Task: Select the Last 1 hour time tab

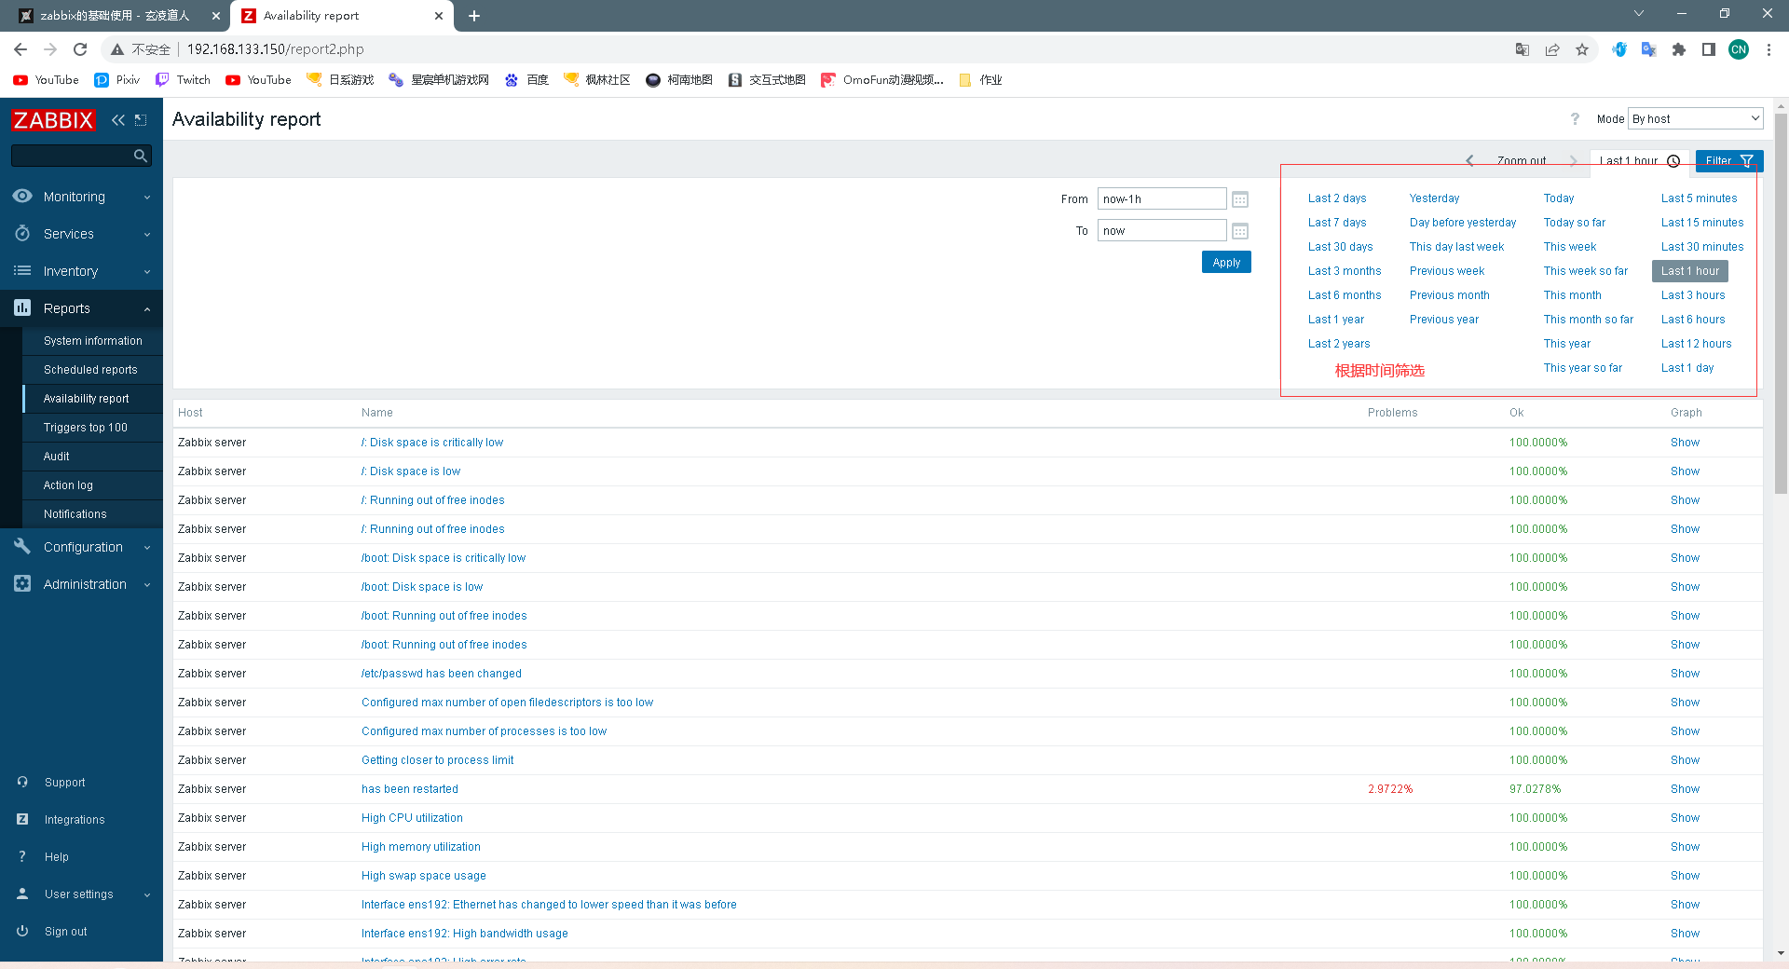Action: tap(1639, 160)
